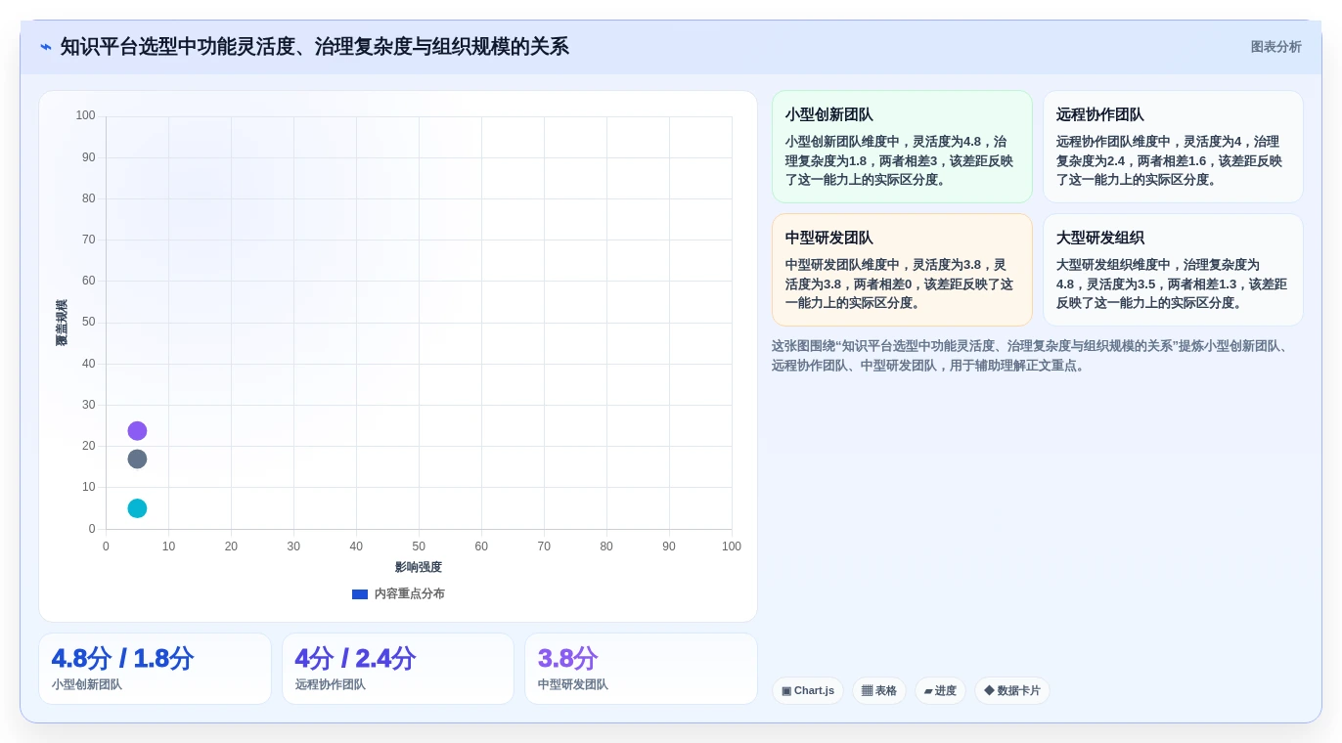Click the y-axis tick label 50
The width and height of the screenshot is (1342, 743).
(89, 322)
